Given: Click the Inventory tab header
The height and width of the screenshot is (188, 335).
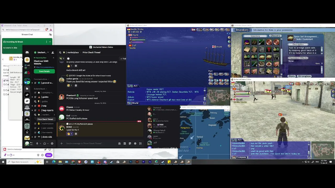Looking at the screenshot, I should 255,36.
